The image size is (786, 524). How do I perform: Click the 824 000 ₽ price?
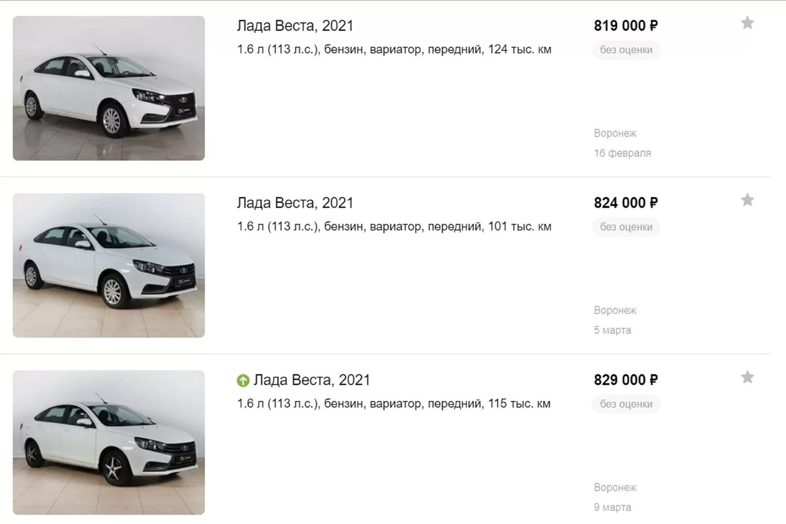pos(626,203)
